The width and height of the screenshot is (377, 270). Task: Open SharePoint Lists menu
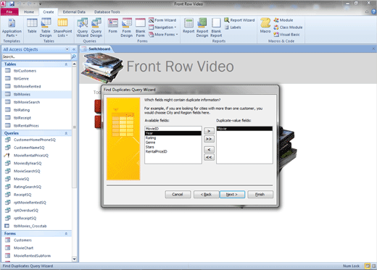[62, 28]
